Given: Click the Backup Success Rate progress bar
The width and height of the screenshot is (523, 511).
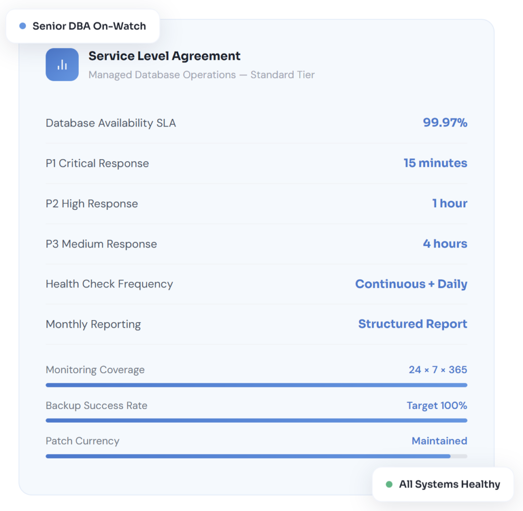Looking at the screenshot, I should click(256, 421).
